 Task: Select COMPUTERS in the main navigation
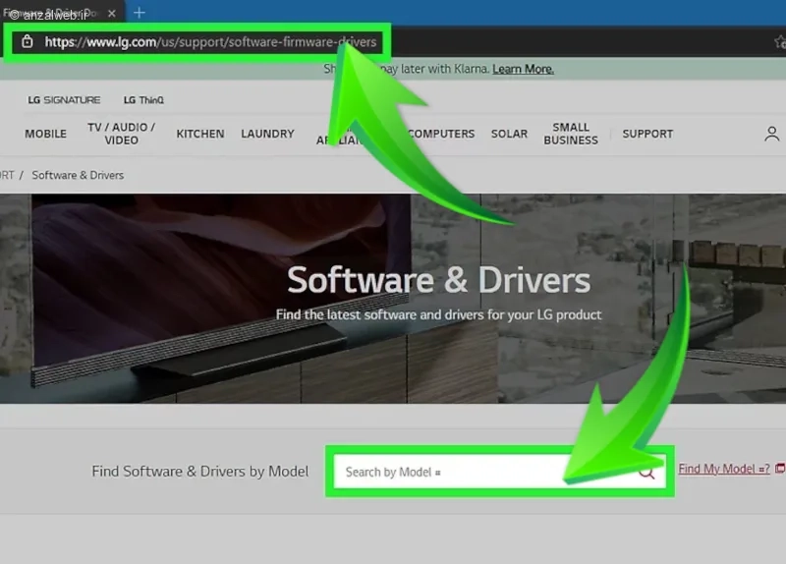(441, 134)
